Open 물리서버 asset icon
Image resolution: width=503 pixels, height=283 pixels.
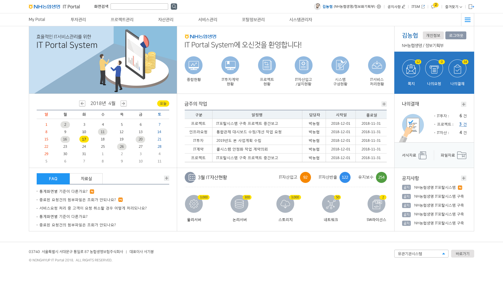tap(194, 204)
